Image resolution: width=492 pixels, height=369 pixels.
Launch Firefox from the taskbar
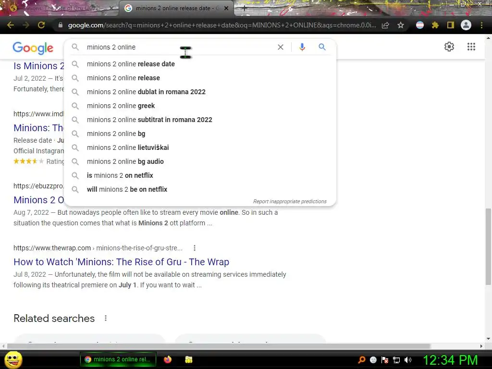168,359
